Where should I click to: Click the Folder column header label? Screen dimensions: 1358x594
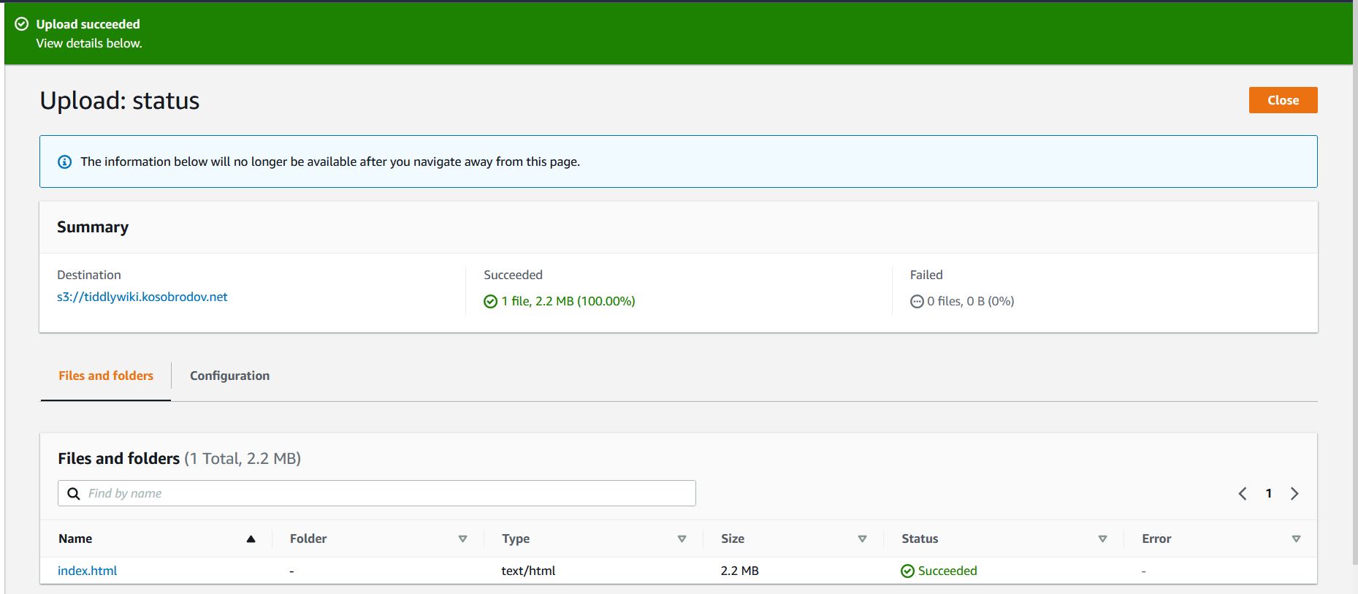(308, 538)
